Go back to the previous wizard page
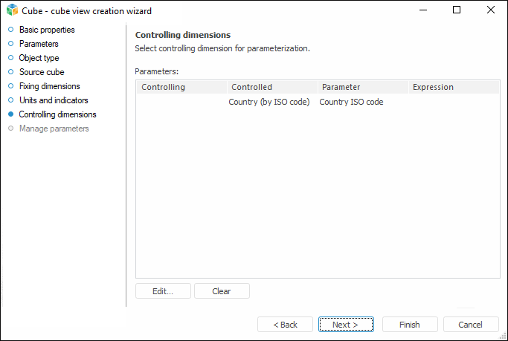Screen dimensions: 508x341 click(286, 325)
